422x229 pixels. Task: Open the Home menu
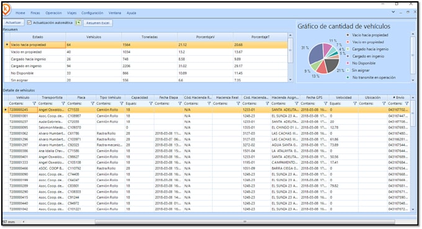coord(20,13)
